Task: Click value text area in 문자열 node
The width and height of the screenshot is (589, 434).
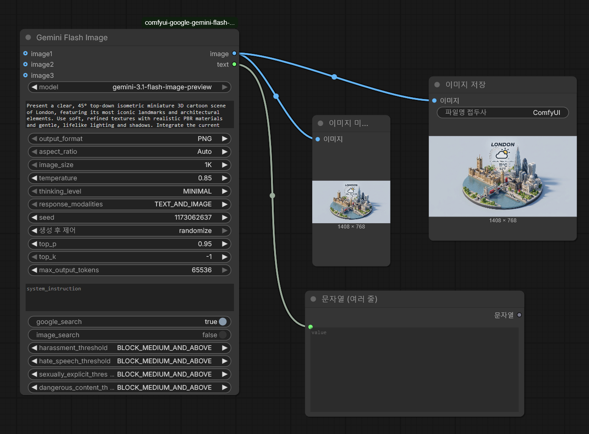Action: coord(414,369)
